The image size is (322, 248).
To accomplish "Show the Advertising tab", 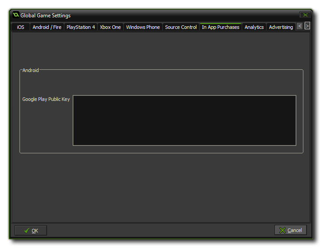I will point(281,27).
